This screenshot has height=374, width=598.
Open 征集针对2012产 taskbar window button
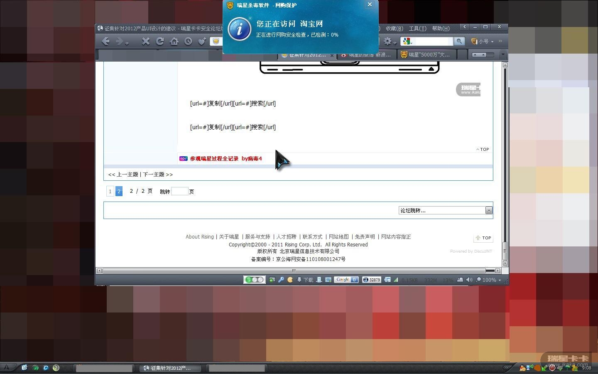(170, 368)
